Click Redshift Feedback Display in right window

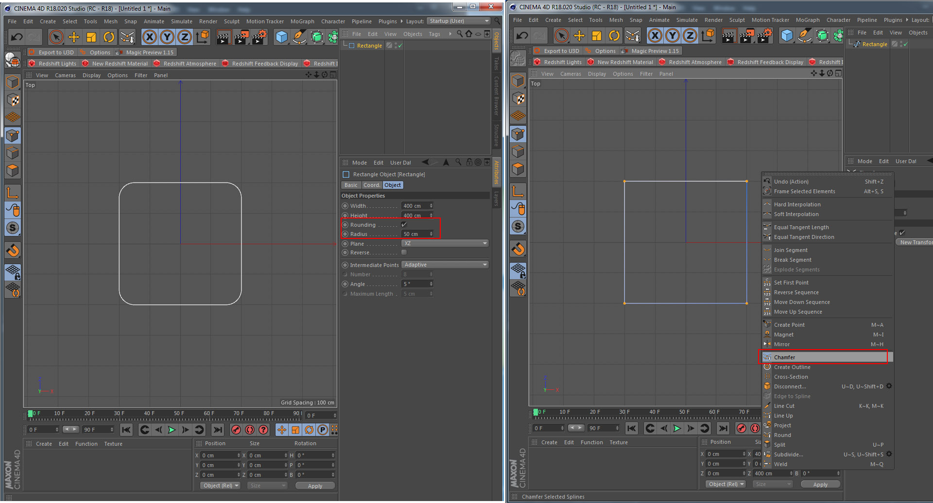pos(765,62)
